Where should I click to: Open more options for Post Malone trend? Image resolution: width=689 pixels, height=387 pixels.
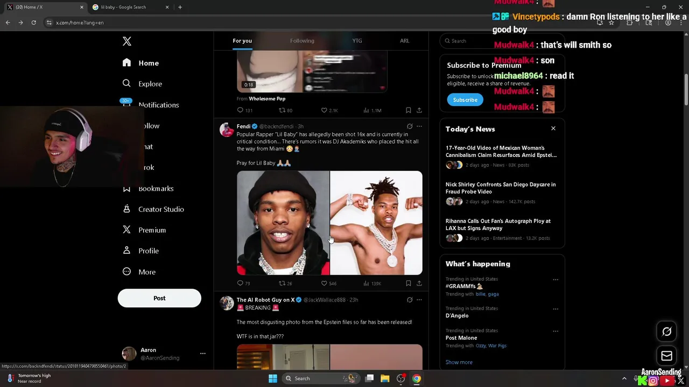[556, 331]
